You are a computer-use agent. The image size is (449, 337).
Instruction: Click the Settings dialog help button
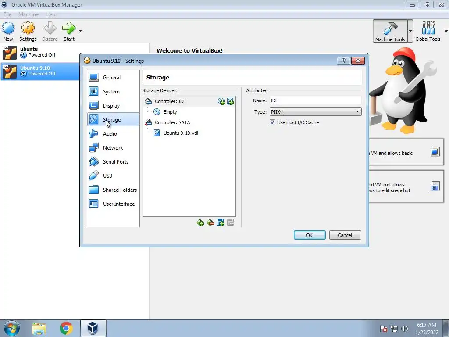[344, 61]
